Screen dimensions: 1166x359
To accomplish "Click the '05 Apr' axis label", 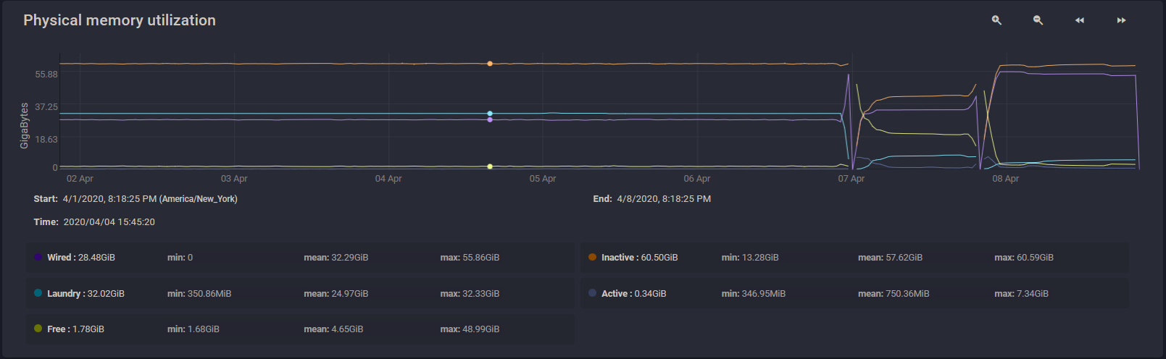I will 543,179.
